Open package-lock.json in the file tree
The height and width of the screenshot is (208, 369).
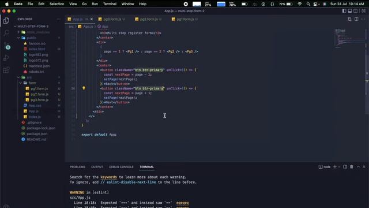(41, 128)
